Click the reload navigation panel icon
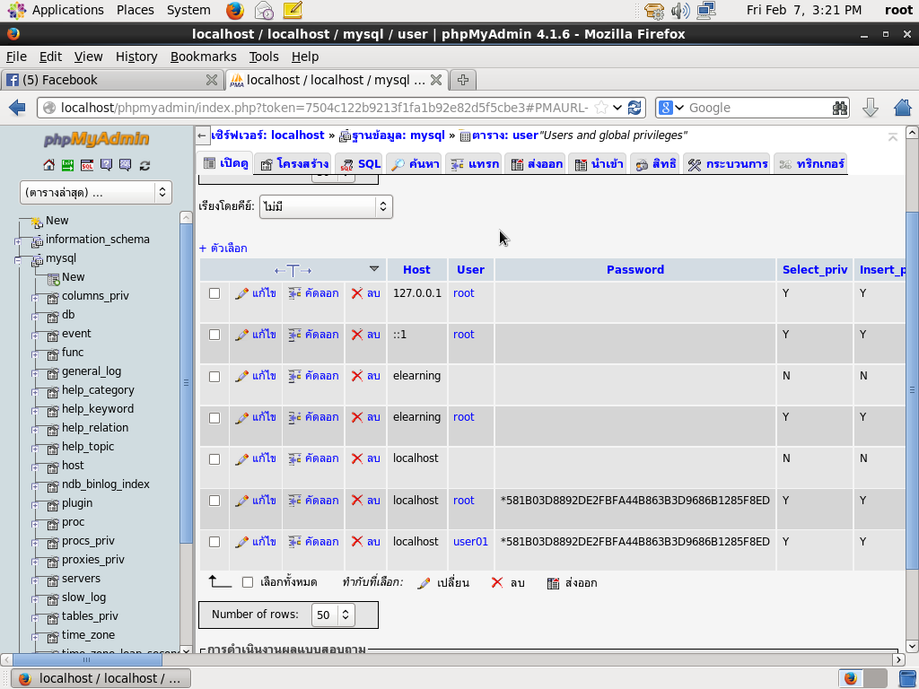The image size is (919, 689). (x=144, y=166)
